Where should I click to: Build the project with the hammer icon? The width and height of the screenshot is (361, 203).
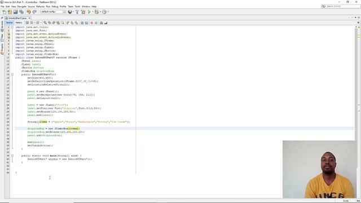click(77, 12)
